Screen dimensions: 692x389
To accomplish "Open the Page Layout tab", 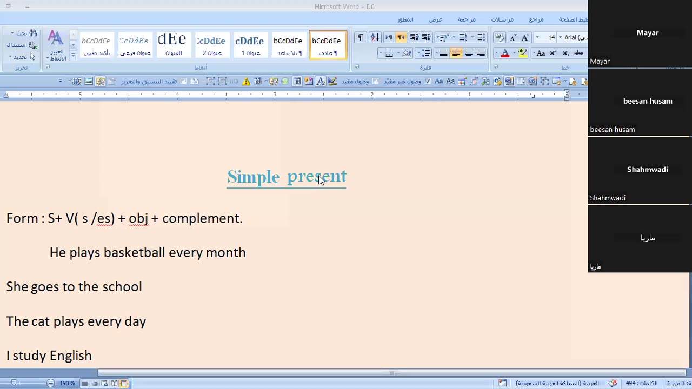I will [x=573, y=19].
